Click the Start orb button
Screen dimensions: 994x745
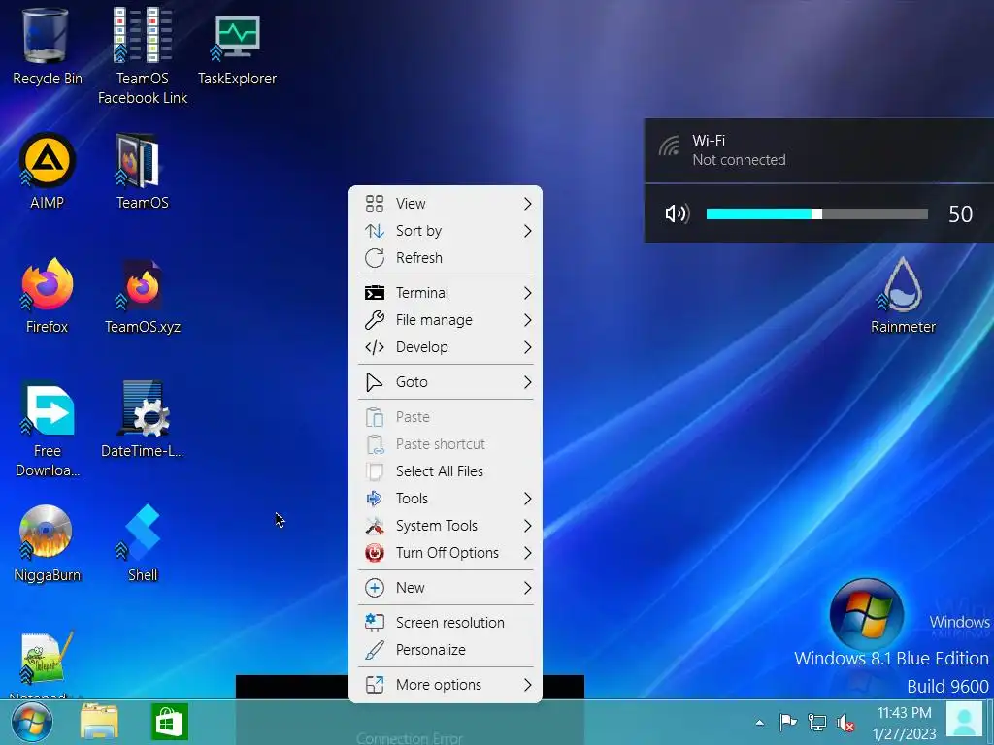coord(32,723)
